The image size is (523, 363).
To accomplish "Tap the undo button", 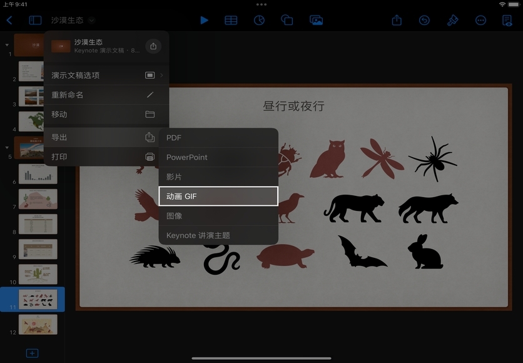I will pyautogui.click(x=424, y=20).
